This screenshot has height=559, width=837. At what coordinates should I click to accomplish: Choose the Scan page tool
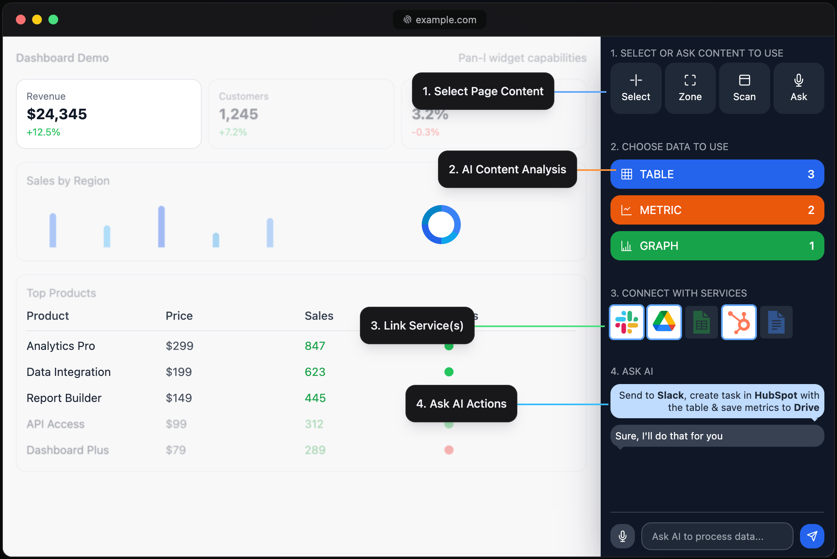pyautogui.click(x=744, y=88)
